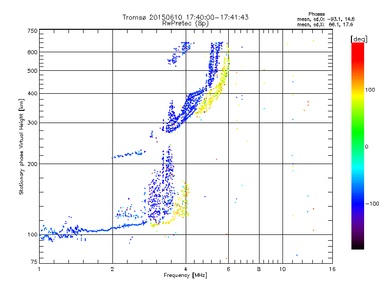Click the y-axis tick label '500'

tap(33, 71)
